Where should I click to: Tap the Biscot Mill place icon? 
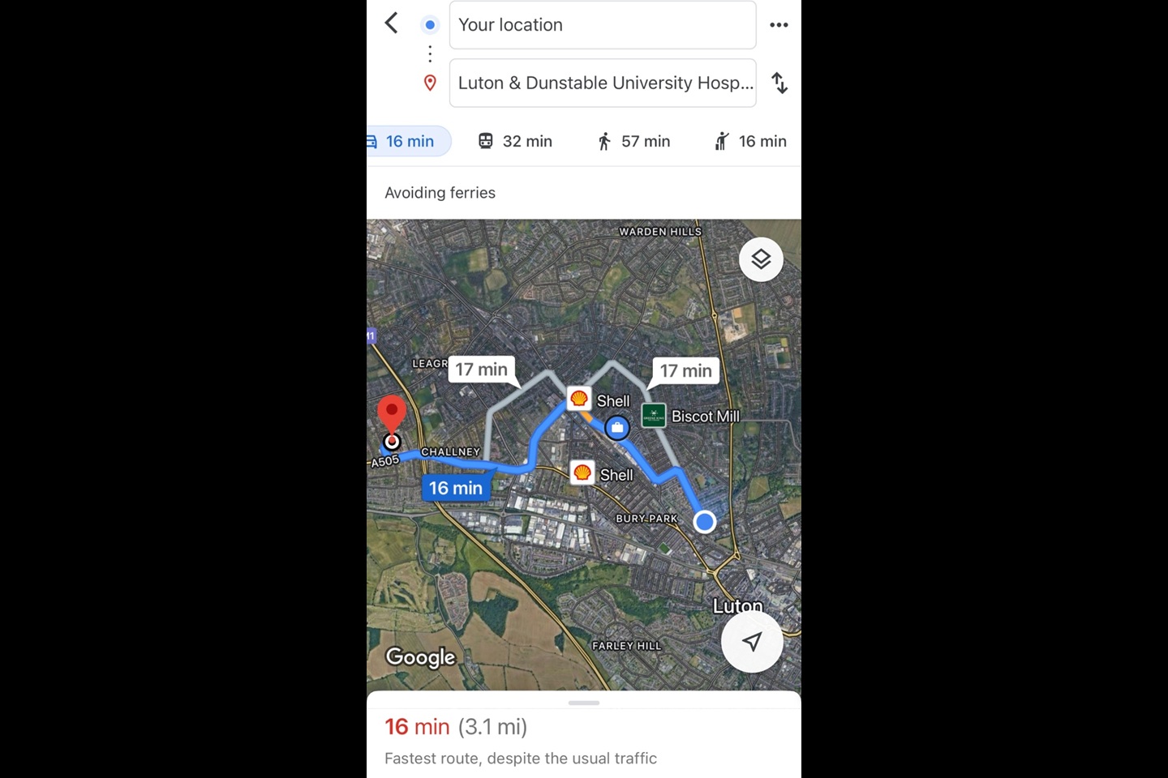click(654, 416)
